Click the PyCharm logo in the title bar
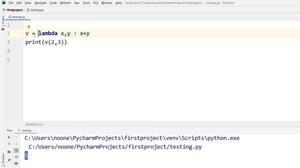 pyautogui.click(x=3, y=3)
